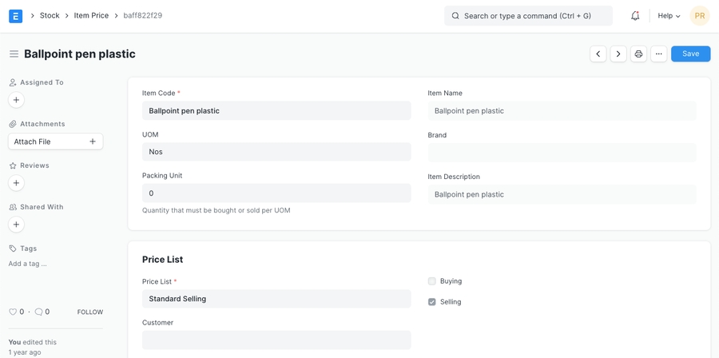Open the UOM field dropdown

[276, 152]
